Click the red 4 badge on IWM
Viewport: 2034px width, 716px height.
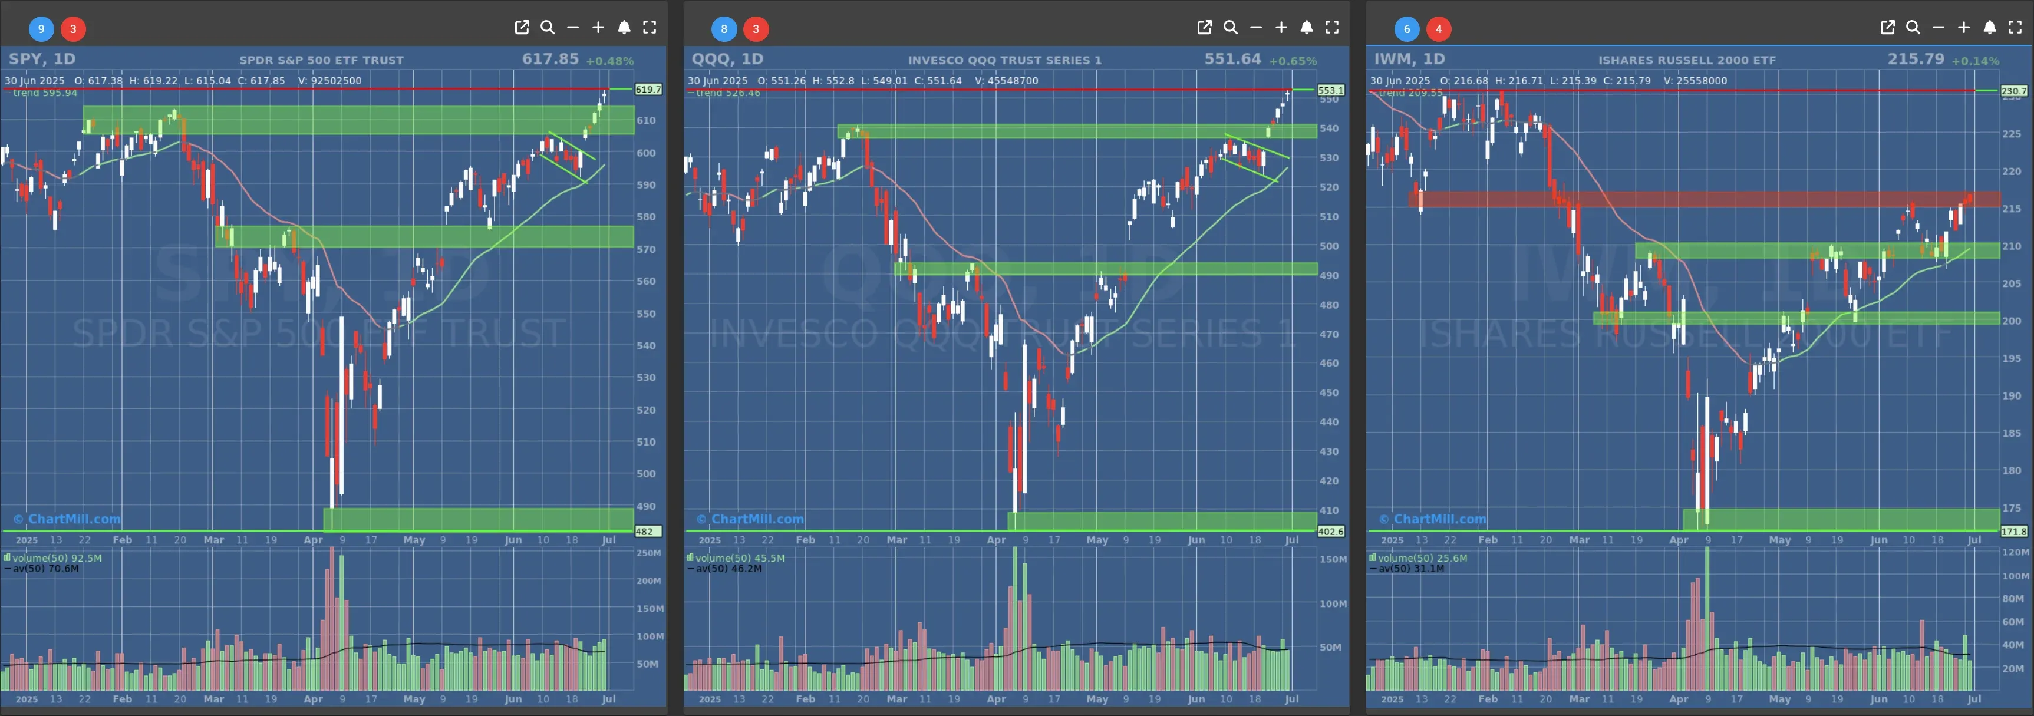[x=1439, y=29]
